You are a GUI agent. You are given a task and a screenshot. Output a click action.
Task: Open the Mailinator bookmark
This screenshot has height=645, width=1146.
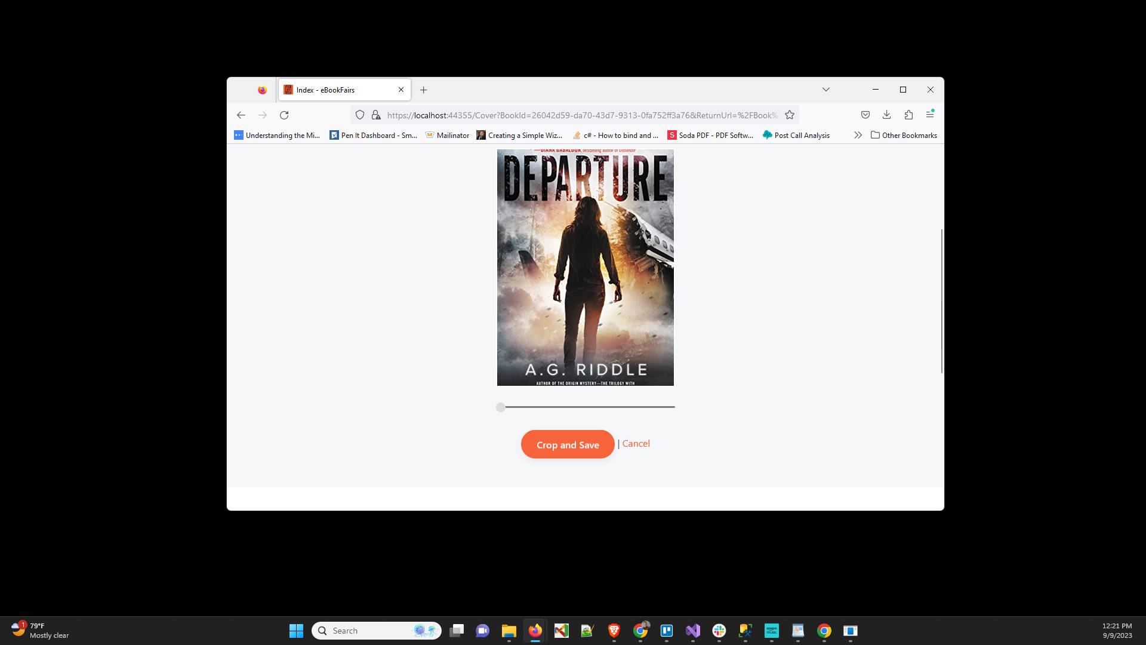click(447, 135)
